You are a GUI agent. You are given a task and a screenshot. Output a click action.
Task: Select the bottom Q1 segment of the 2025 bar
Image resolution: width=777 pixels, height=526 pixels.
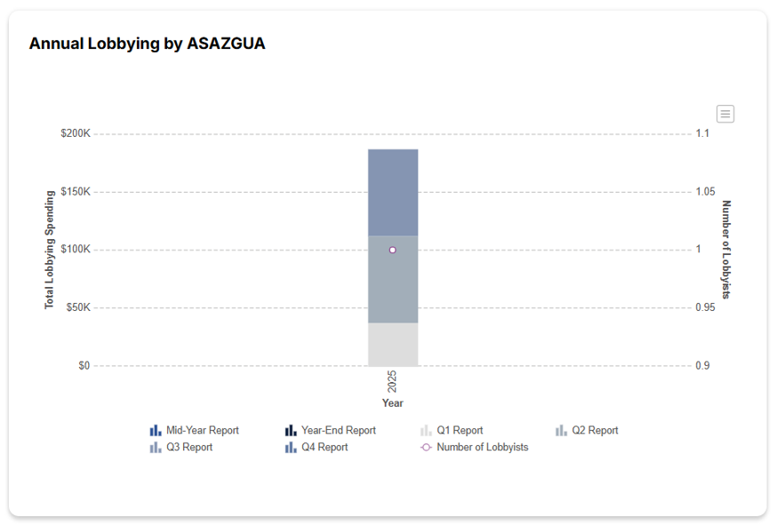click(x=393, y=344)
